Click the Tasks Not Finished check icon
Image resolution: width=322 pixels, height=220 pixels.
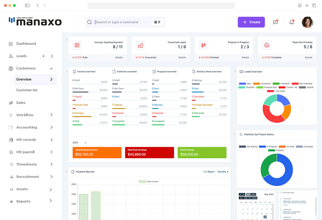(267, 45)
